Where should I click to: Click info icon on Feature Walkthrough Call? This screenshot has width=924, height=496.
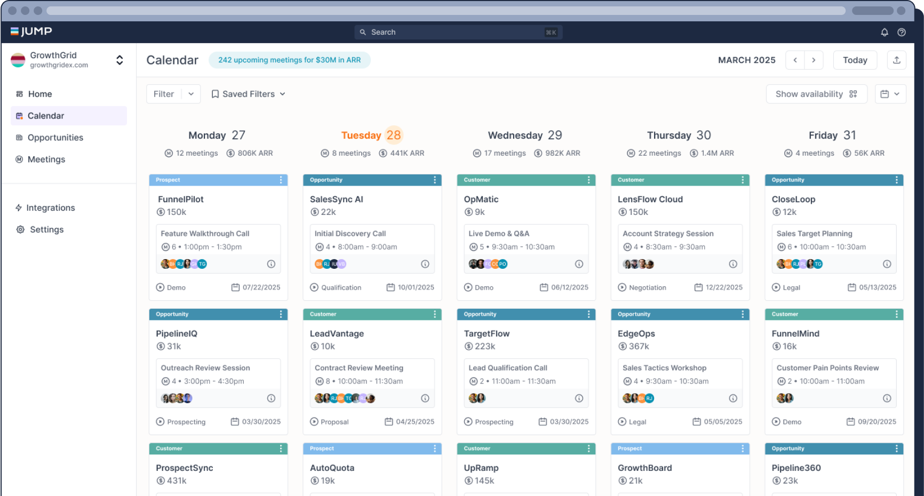tap(271, 264)
